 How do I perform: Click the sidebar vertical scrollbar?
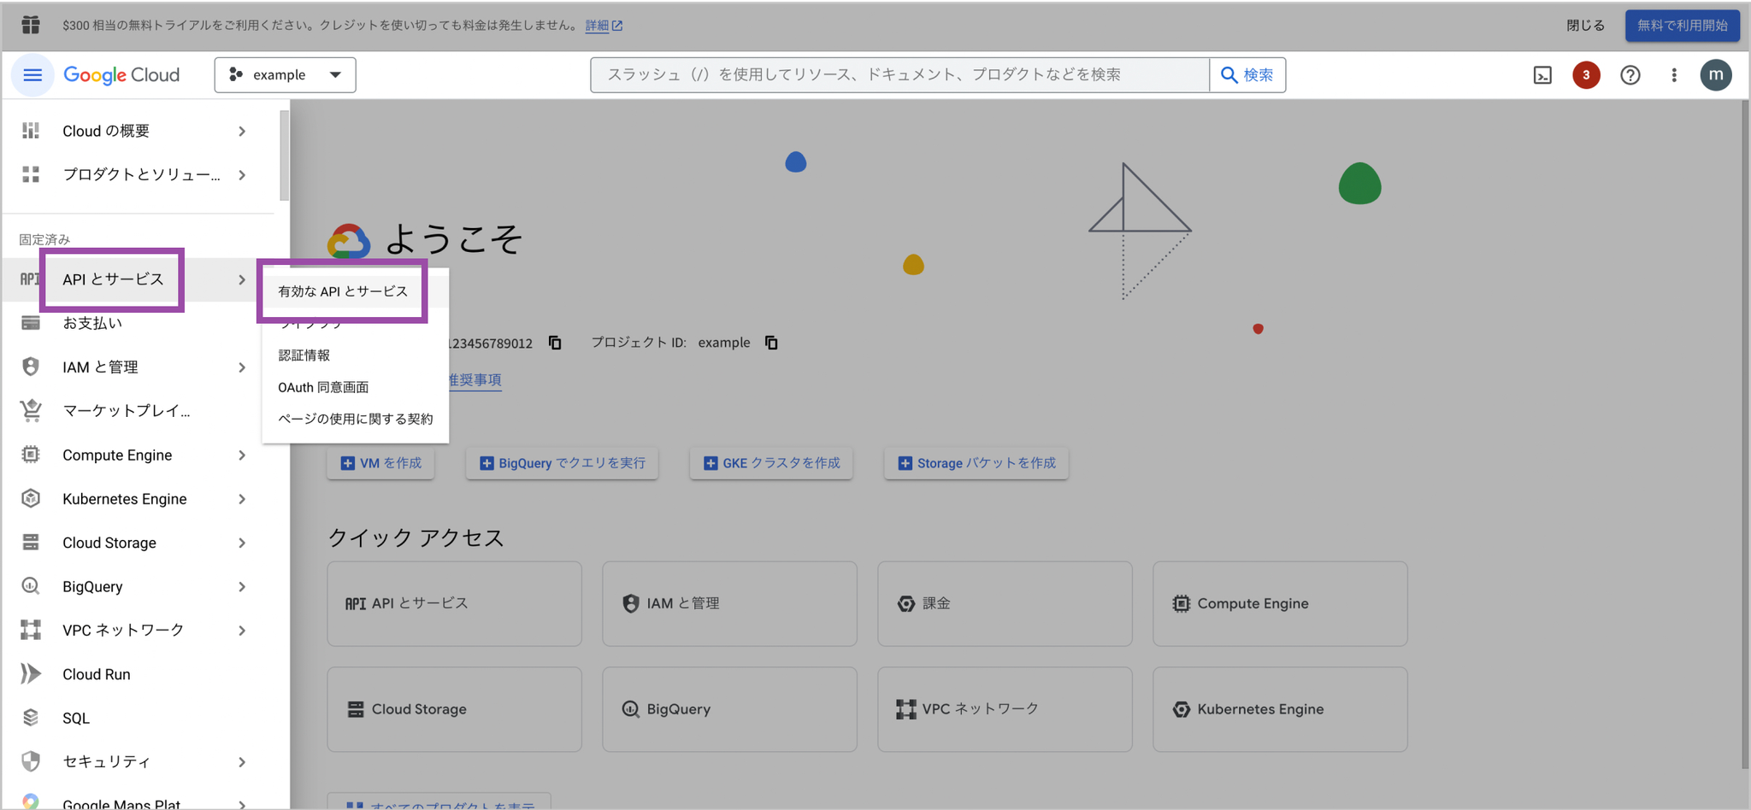pos(285,155)
